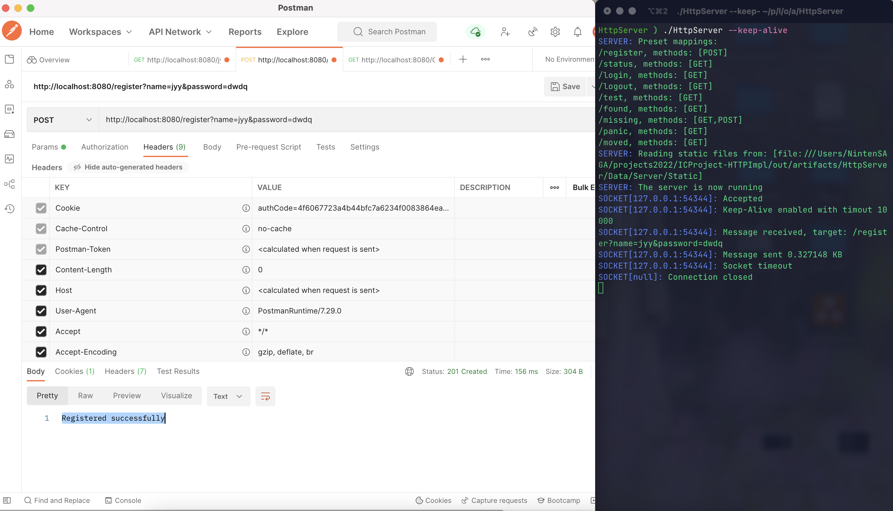
Task: Open the Mock Servers sidebar icon
Action: coord(9,134)
